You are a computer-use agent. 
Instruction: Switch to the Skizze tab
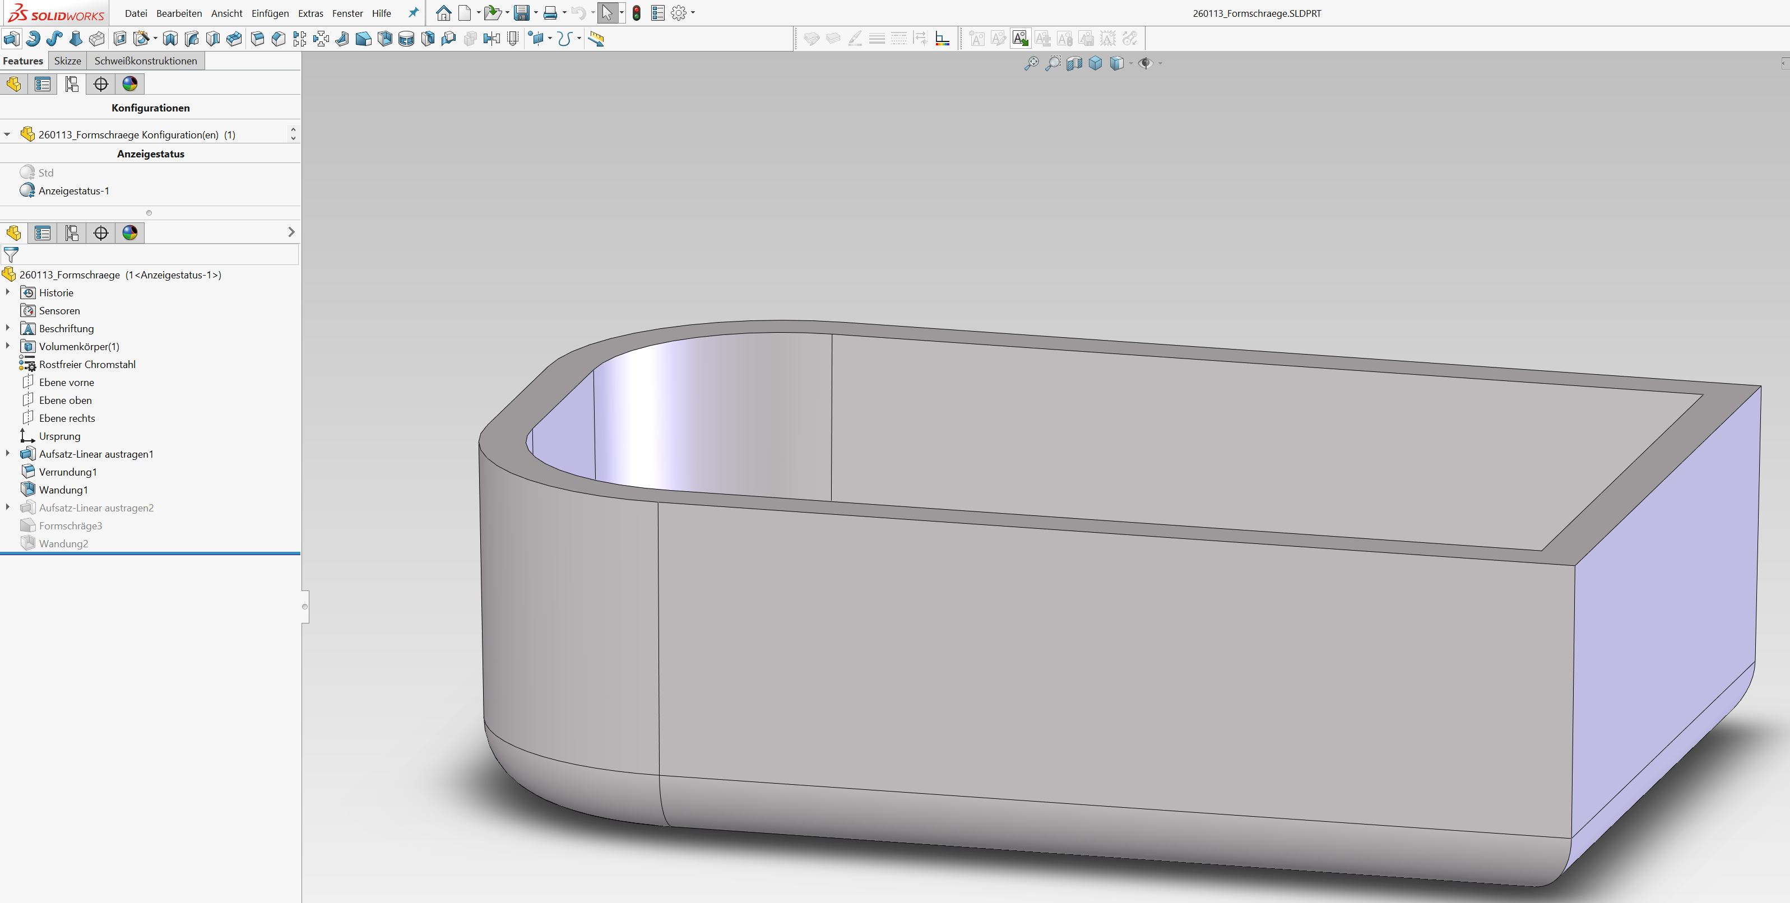(x=67, y=60)
